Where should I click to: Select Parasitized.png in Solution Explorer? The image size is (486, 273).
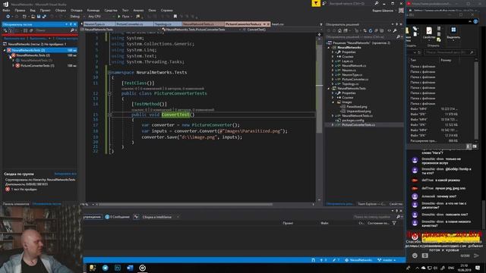[x=357, y=107]
